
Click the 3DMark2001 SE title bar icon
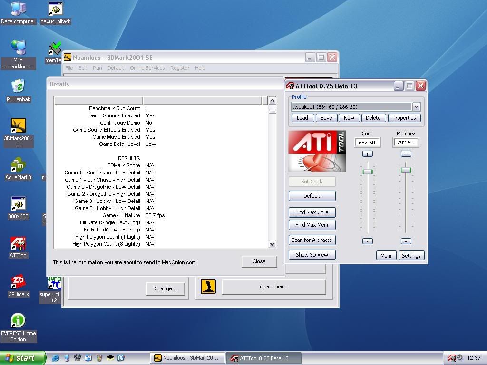coord(68,57)
